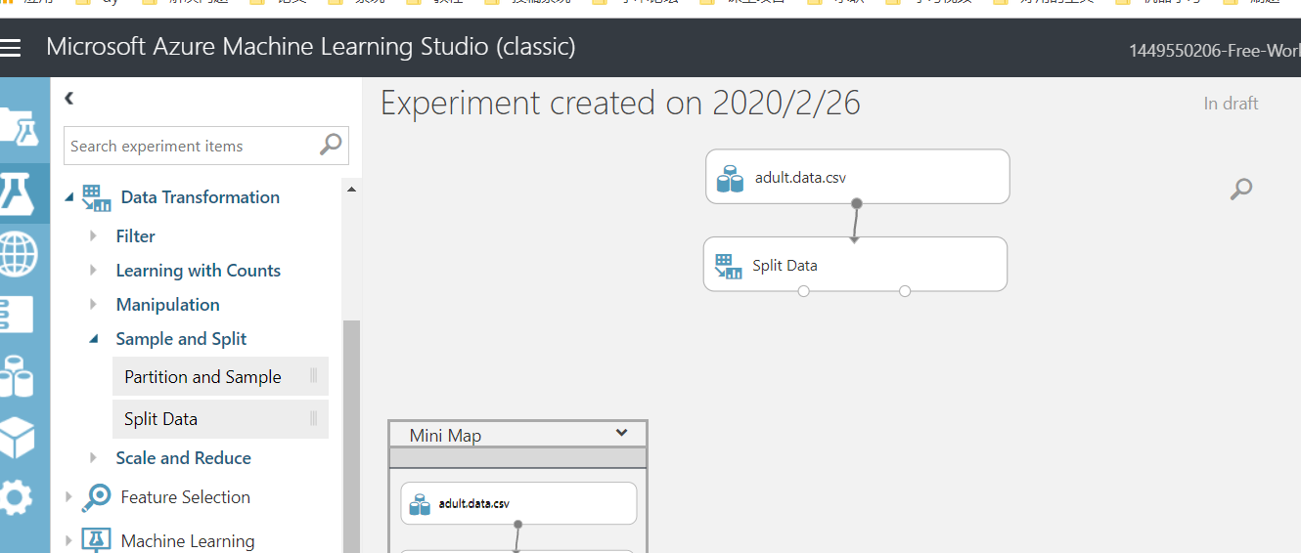Select the Split Data item in the palette
This screenshot has width=1301, height=553.
220,419
